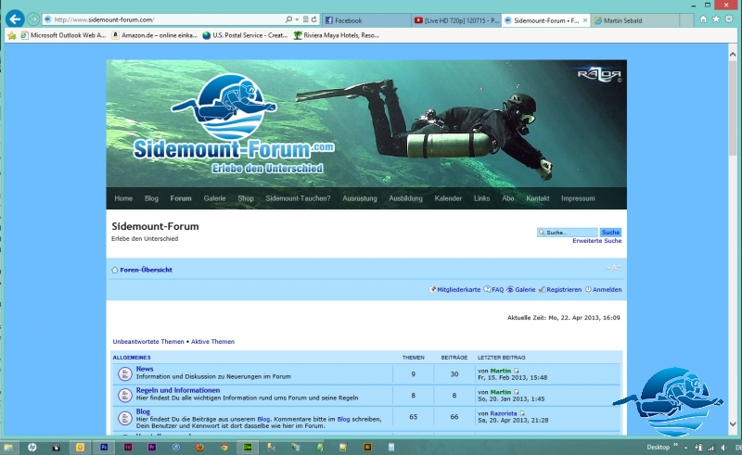This screenshot has height=455, width=742.
Task: Switch to the Facebook tab
Action: click(366, 20)
